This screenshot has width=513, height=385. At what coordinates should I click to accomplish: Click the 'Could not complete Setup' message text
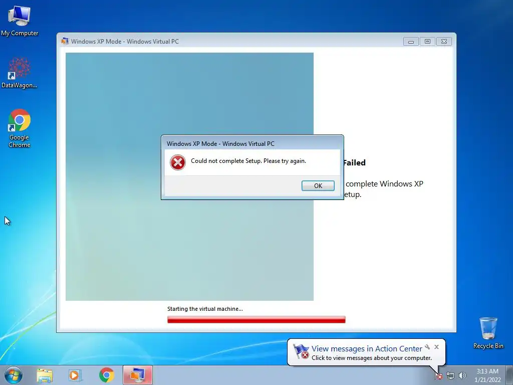pyautogui.click(x=248, y=161)
